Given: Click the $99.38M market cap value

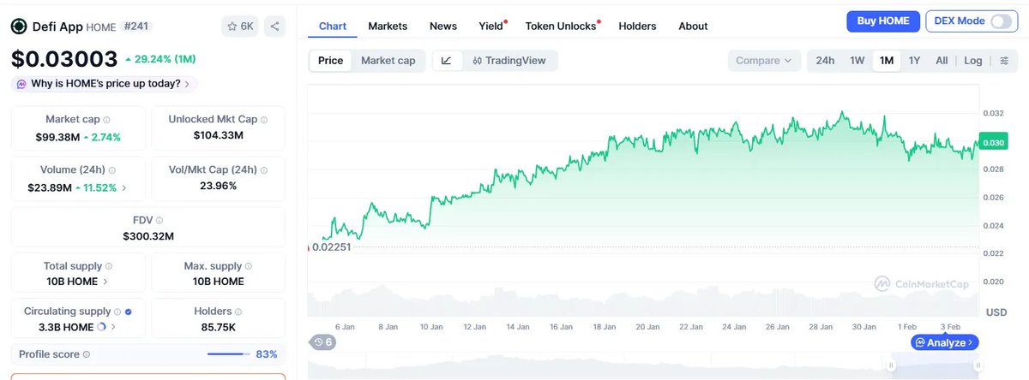Looking at the screenshot, I should point(57,137).
